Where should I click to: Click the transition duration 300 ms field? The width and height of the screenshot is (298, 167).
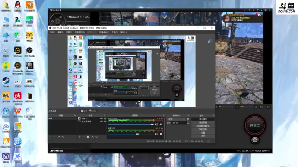pyautogui.click(x=179, y=123)
